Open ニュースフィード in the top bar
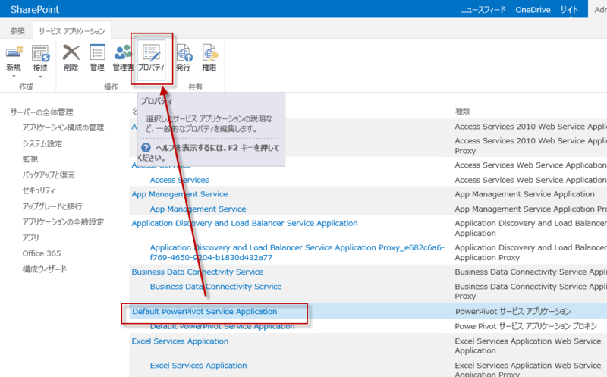This screenshot has height=377, width=607. (483, 10)
